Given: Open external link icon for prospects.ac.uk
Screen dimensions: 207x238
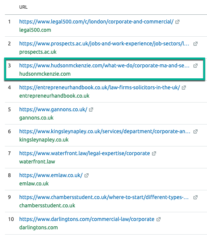Looking at the screenshot, I should (x=195, y=44).
